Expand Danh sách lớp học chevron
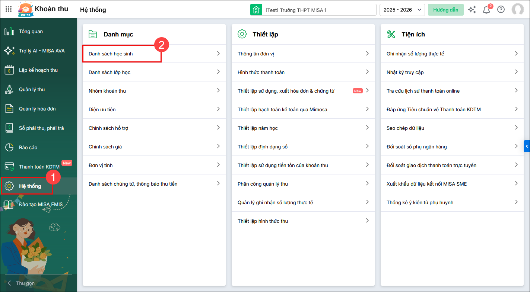530x292 pixels. 218,72
